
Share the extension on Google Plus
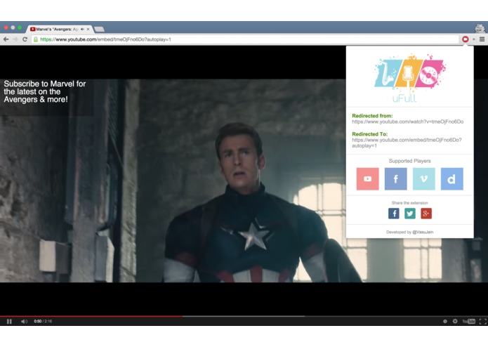[x=426, y=214]
